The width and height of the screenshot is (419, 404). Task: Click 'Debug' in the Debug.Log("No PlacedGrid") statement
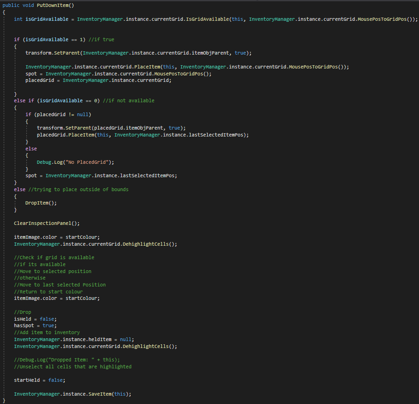click(44, 162)
